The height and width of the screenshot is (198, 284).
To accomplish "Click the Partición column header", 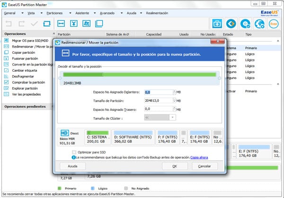I will (64, 34).
